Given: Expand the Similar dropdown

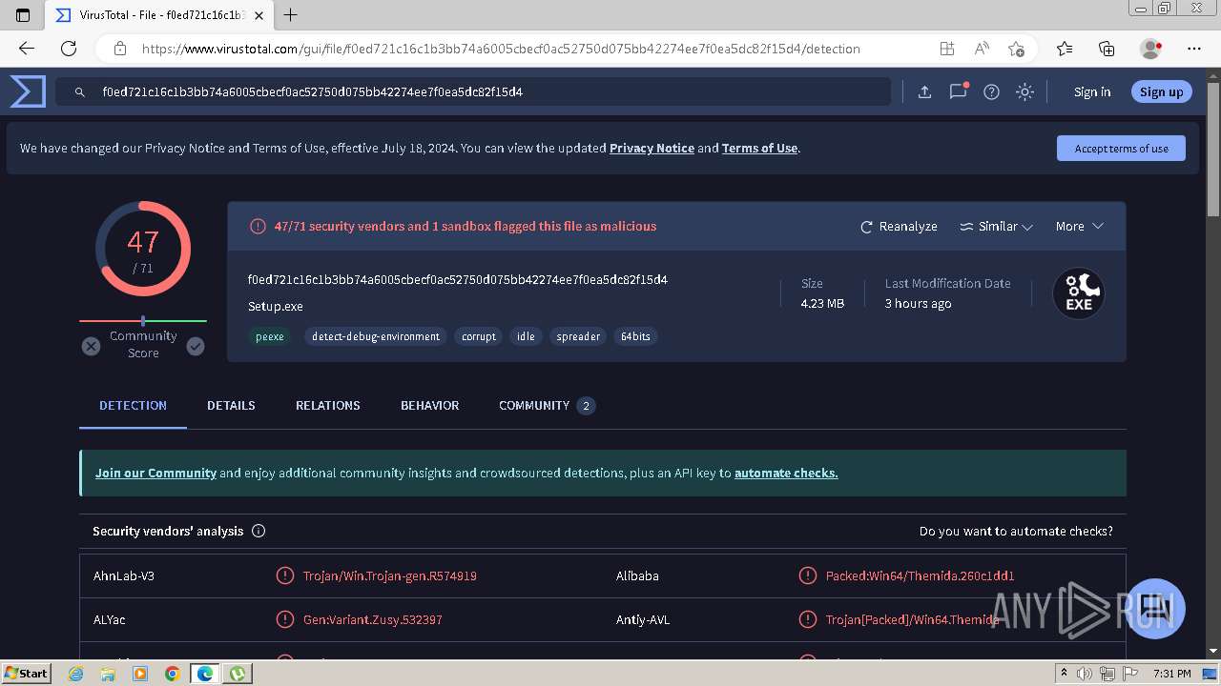Looking at the screenshot, I should tap(996, 227).
